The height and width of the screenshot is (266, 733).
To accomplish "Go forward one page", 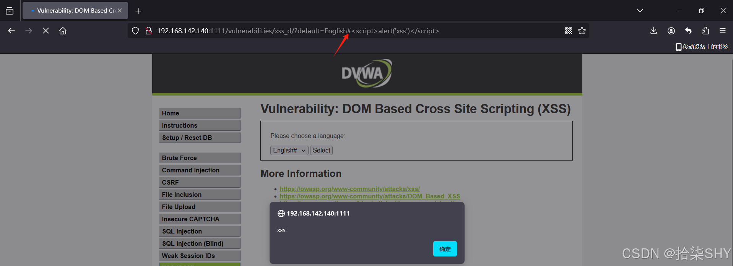I will (29, 31).
